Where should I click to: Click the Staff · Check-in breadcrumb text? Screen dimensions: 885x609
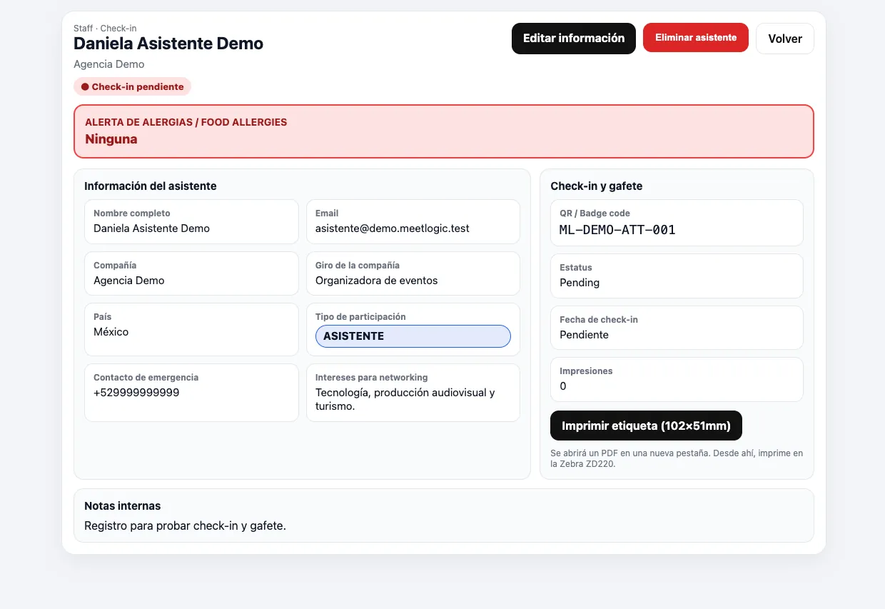click(105, 29)
